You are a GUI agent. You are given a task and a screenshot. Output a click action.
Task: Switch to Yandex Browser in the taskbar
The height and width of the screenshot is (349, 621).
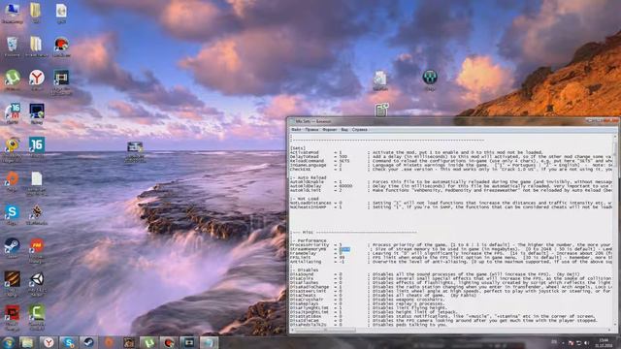pyautogui.click(x=49, y=342)
